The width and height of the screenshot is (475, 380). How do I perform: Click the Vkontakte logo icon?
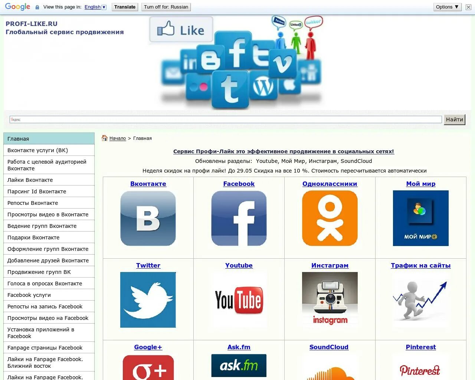(x=148, y=218)
